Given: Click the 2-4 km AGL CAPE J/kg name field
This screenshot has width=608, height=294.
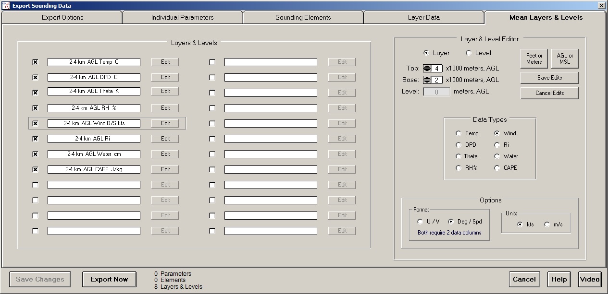Looking at the screenshot, I should click(94, 169).
